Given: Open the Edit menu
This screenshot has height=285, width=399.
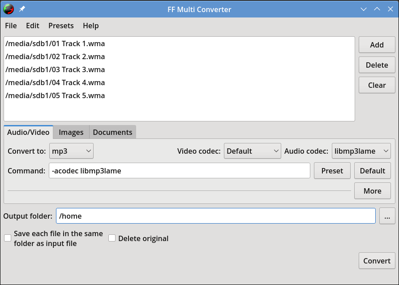Looking at the screenshot, I should tap(33, 26).
